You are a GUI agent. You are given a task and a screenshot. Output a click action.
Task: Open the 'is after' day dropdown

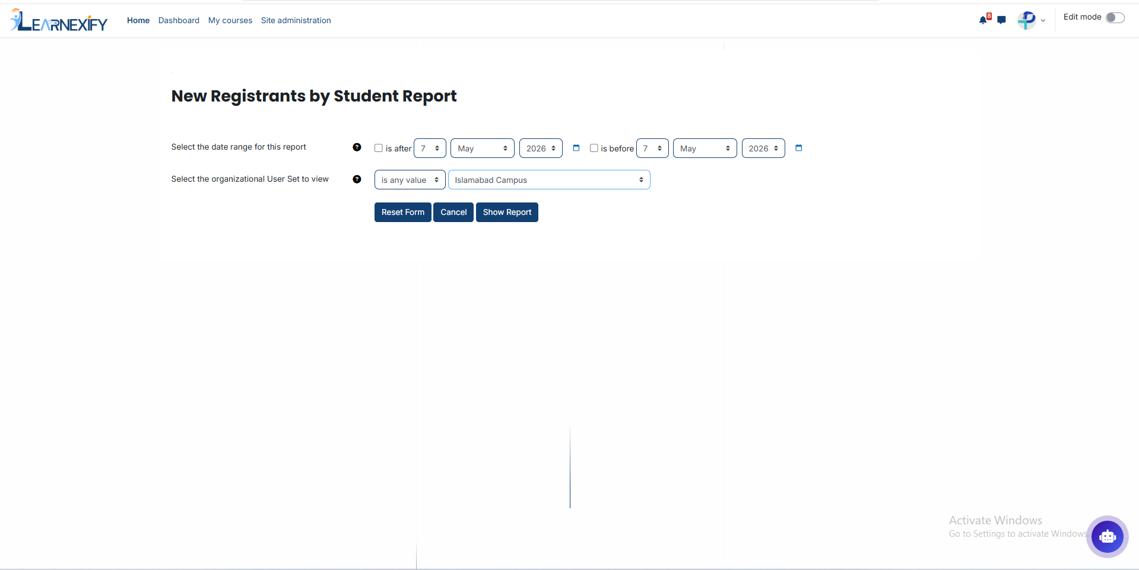coord(430,148)
